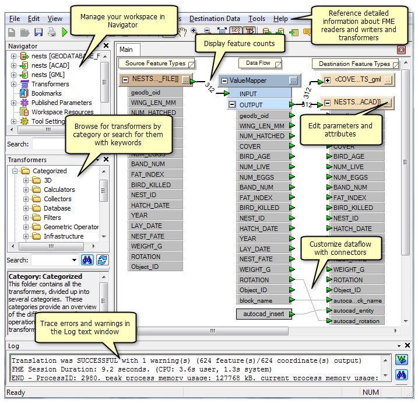Click the Run translation green arrow
Image resolution: width=418 pixels, height=403 pixels.
click(65, 32)
